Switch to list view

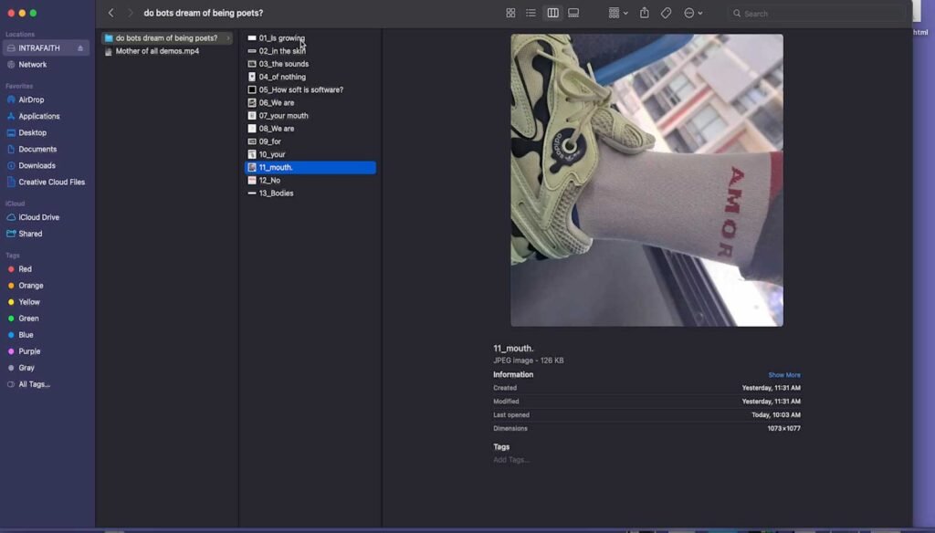click(531, 13)
